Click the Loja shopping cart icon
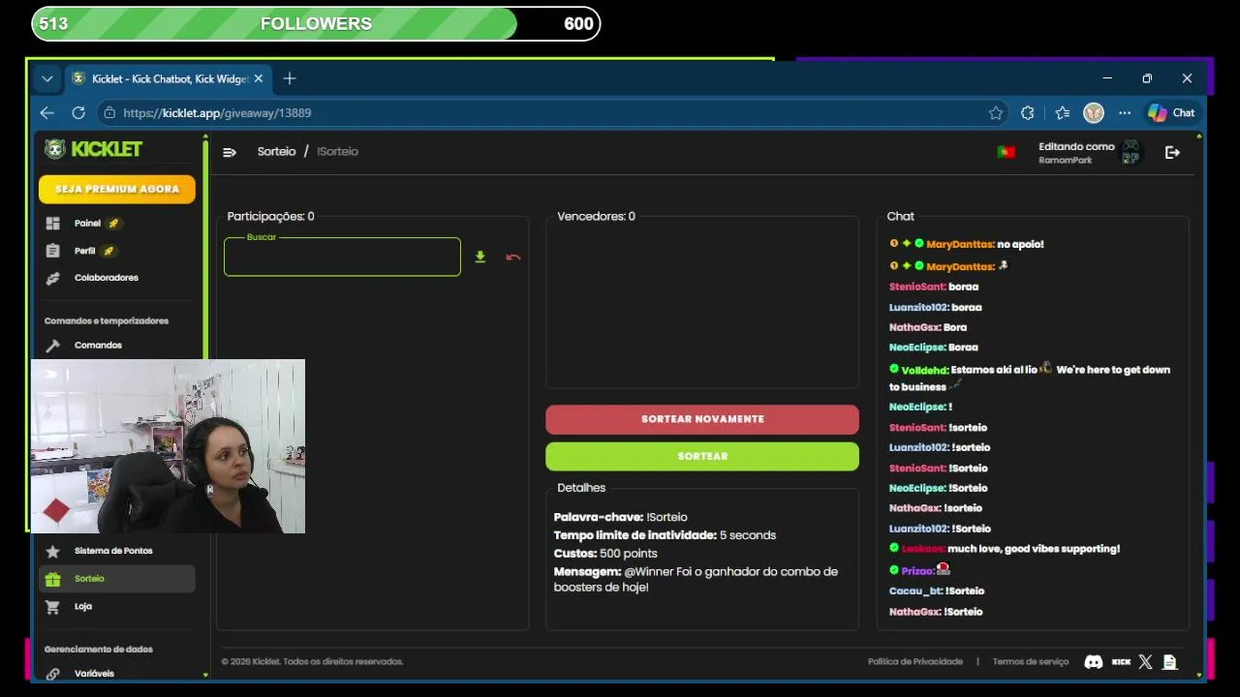Viewport: 1240px width, 697px height. tap(52, 607)
